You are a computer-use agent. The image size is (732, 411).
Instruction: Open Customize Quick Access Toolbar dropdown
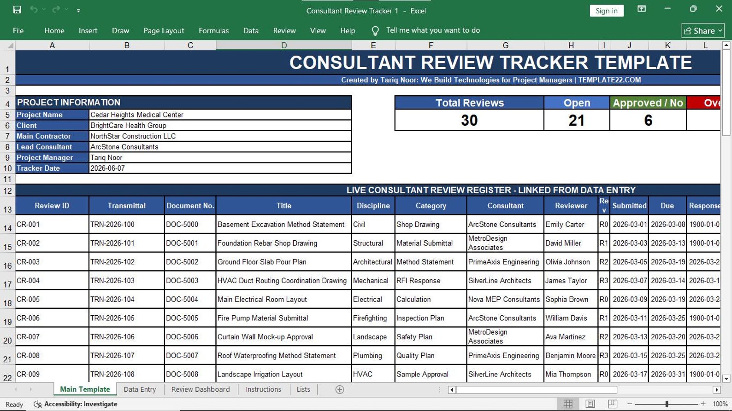78,10
